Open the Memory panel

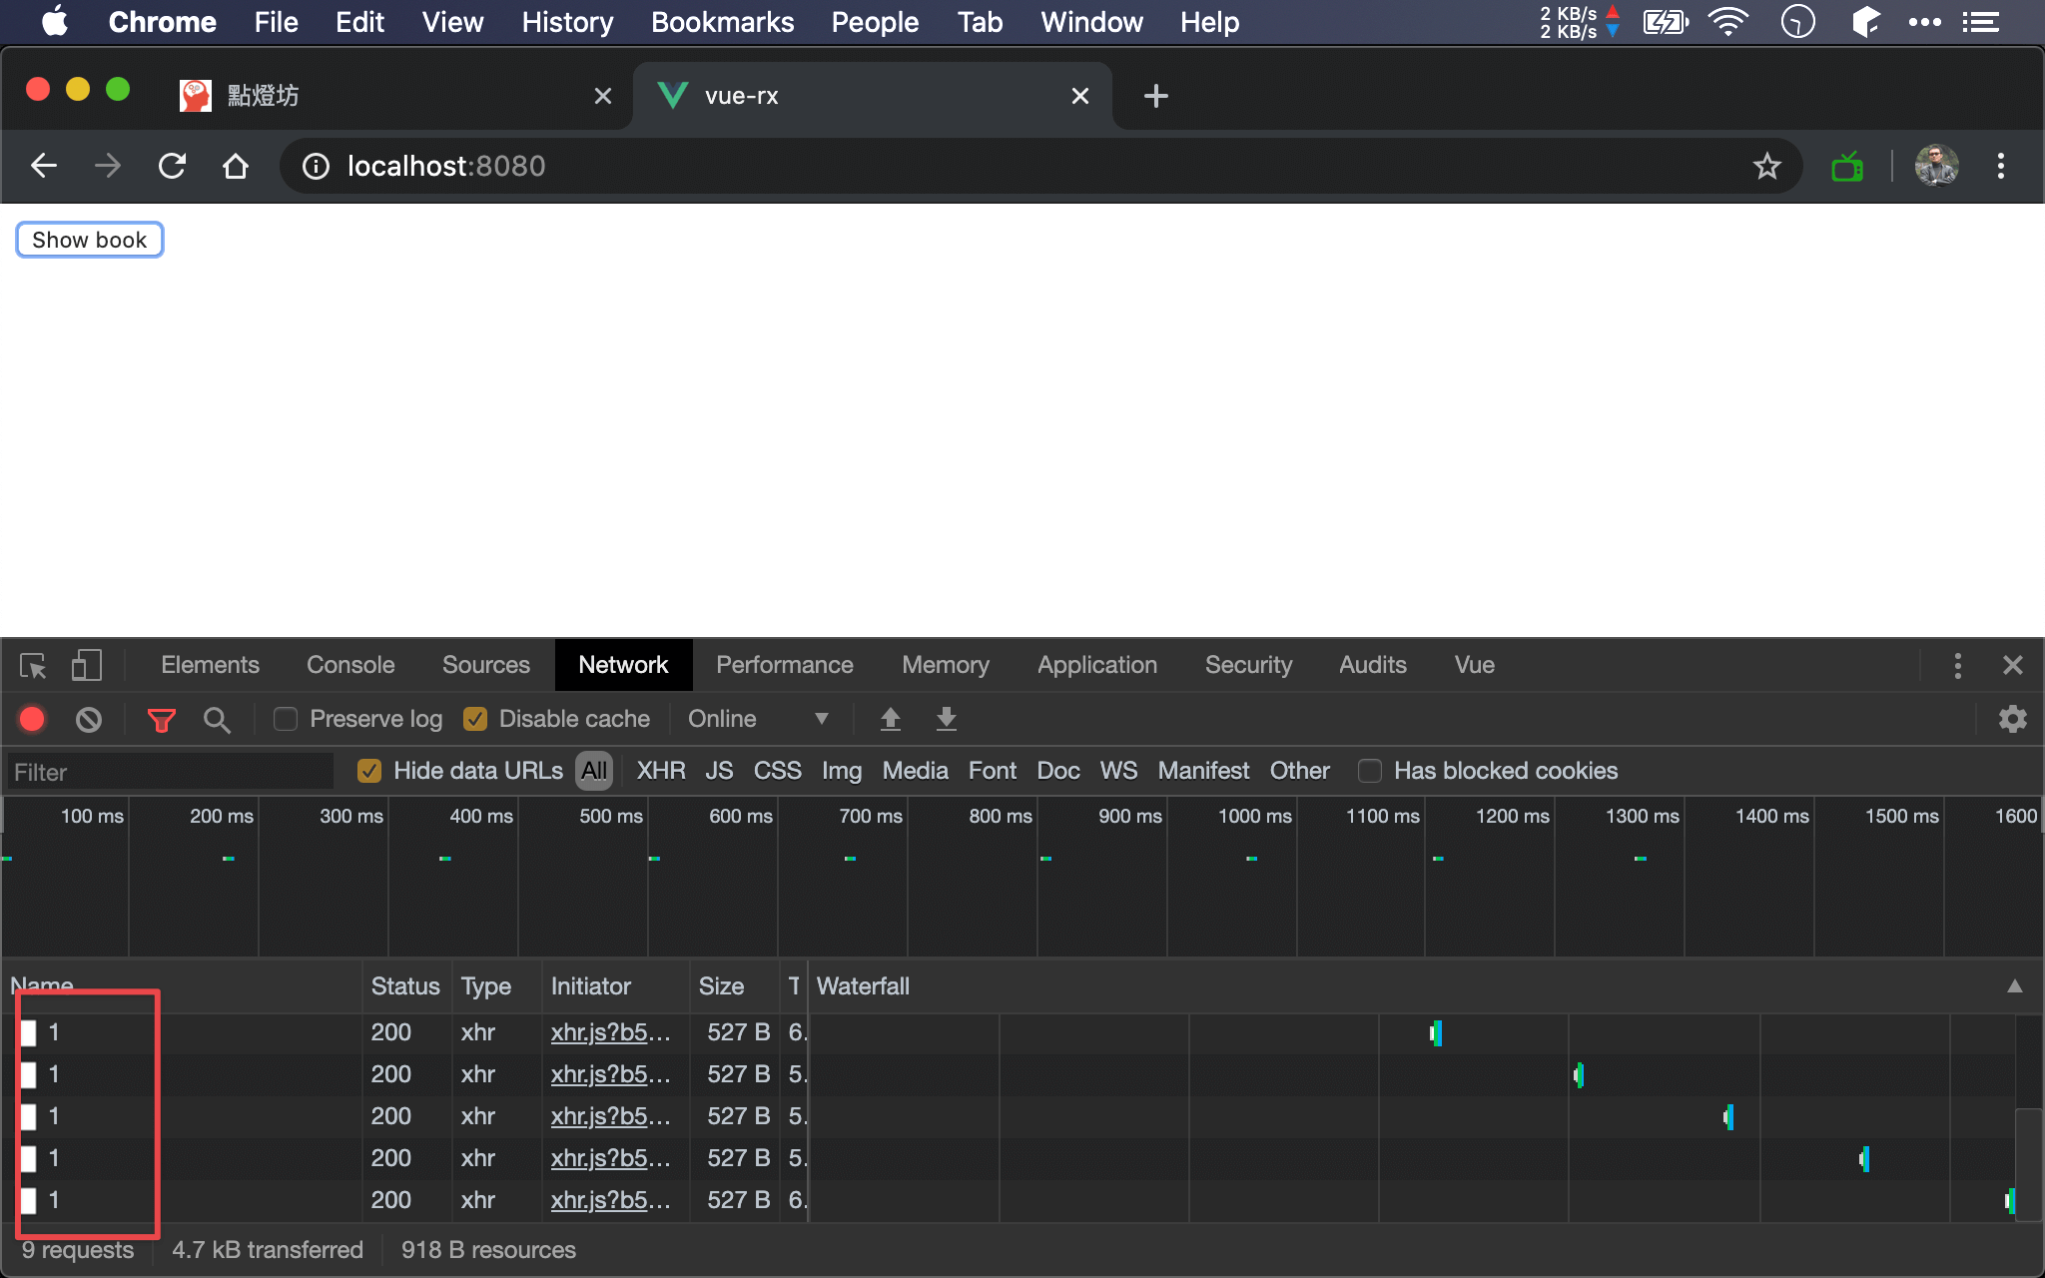click(x=946, y=665)
